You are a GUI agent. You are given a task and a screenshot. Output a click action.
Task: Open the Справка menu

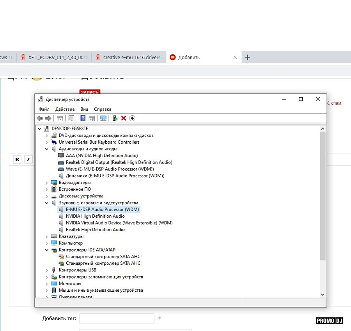coord(103,109)
